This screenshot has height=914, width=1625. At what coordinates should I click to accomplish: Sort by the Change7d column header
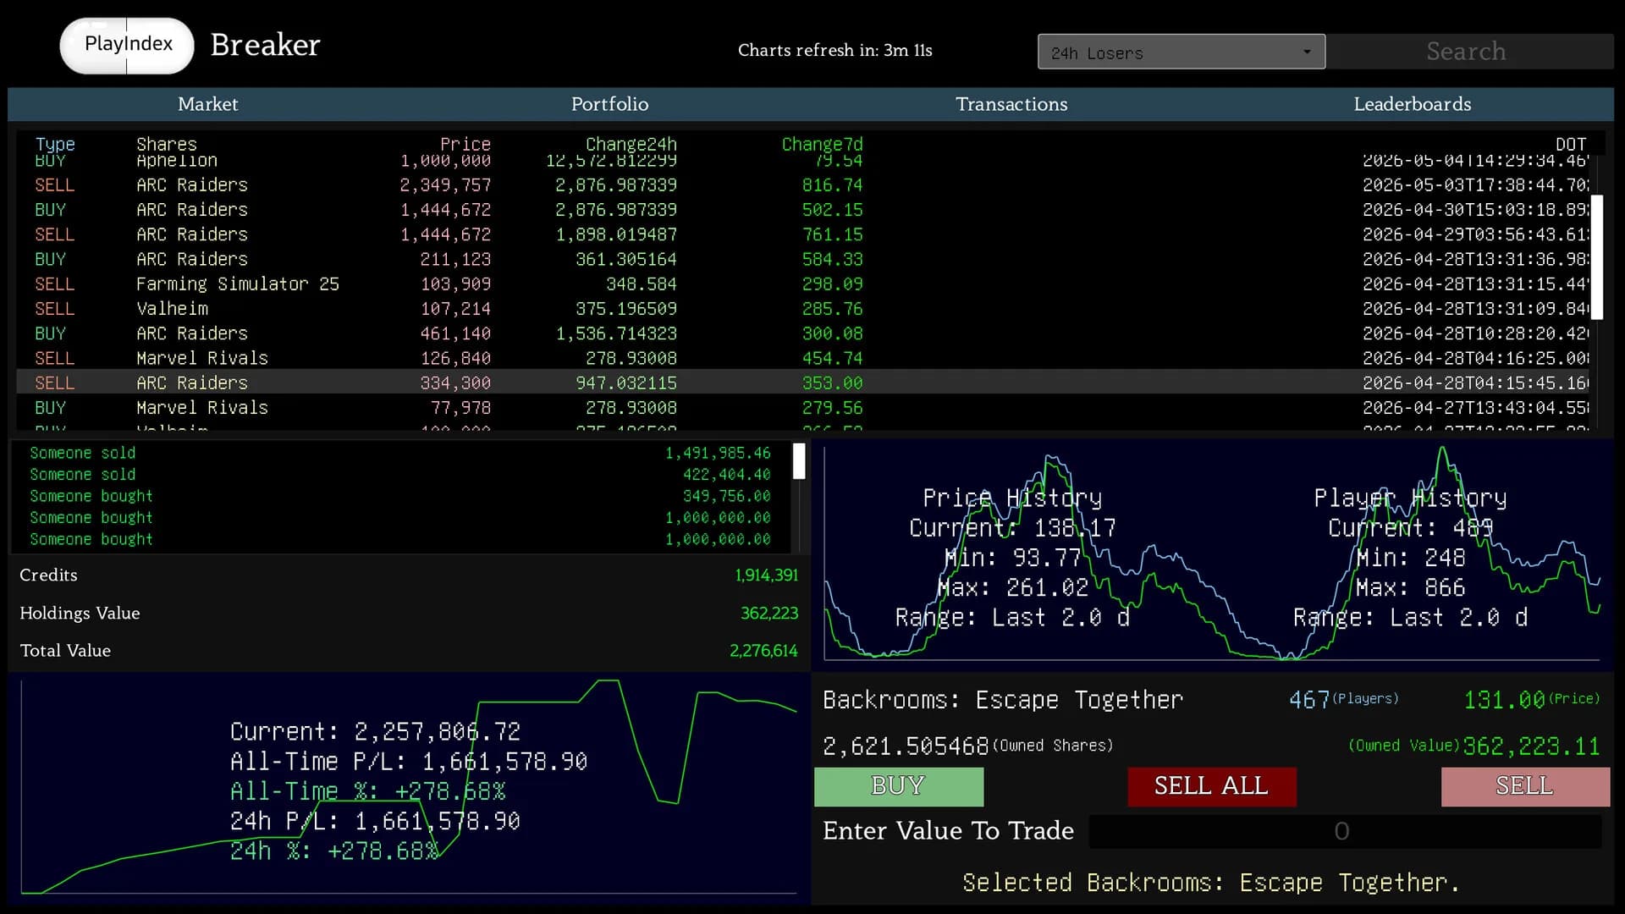tap(822, 144)
